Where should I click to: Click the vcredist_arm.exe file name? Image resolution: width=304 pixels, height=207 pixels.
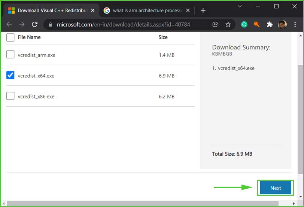(x=36, y=55)
